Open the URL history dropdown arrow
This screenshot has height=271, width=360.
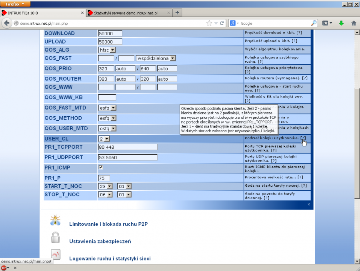click(x=216, y=23)
